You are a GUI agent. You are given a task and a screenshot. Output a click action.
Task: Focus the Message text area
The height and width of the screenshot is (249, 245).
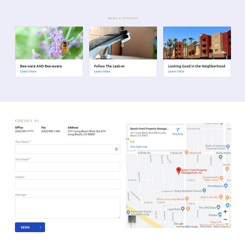(67, 208)
